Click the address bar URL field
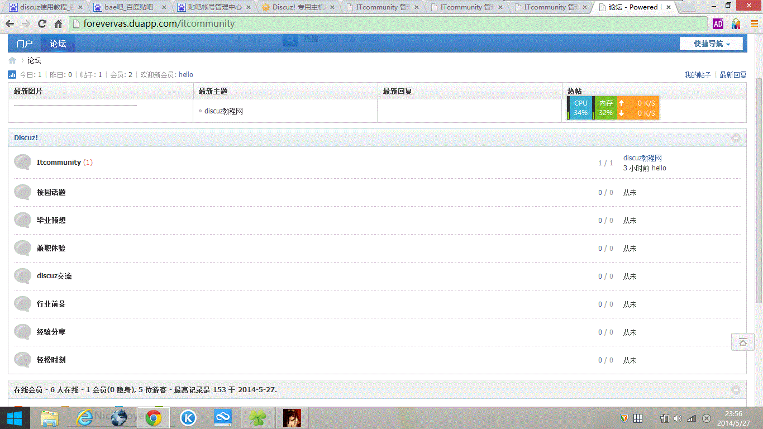 [x=389, y=24]
